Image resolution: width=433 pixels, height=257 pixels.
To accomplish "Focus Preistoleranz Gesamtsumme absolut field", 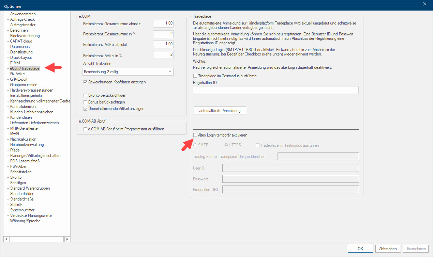I will tap(163, 24).
